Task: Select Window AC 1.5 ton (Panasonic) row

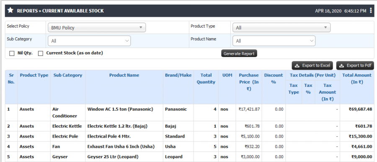Action: point(189,112)
